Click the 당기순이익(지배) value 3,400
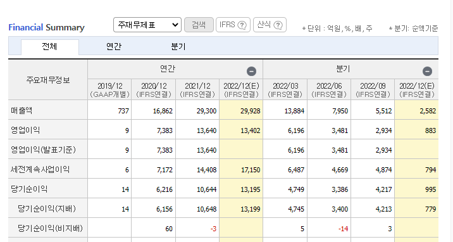 pyautogui.click(x=340, y=209)
